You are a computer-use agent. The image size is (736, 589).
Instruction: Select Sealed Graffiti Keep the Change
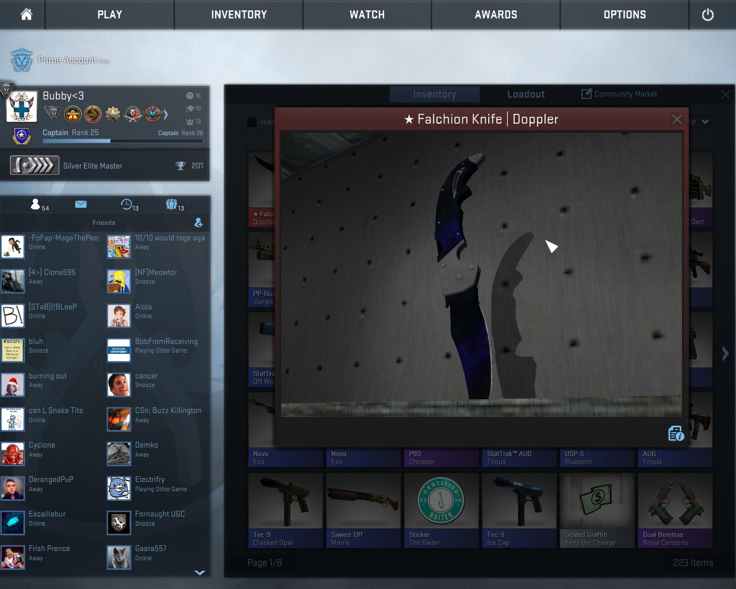597,510
